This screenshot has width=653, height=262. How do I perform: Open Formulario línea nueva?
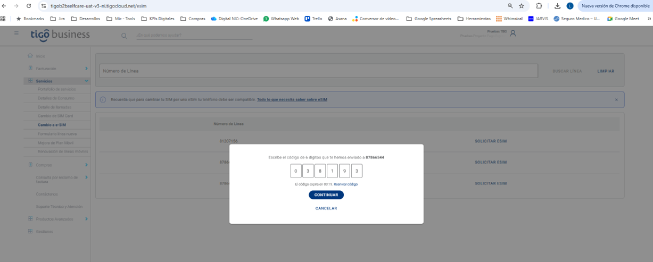(57, 134)
